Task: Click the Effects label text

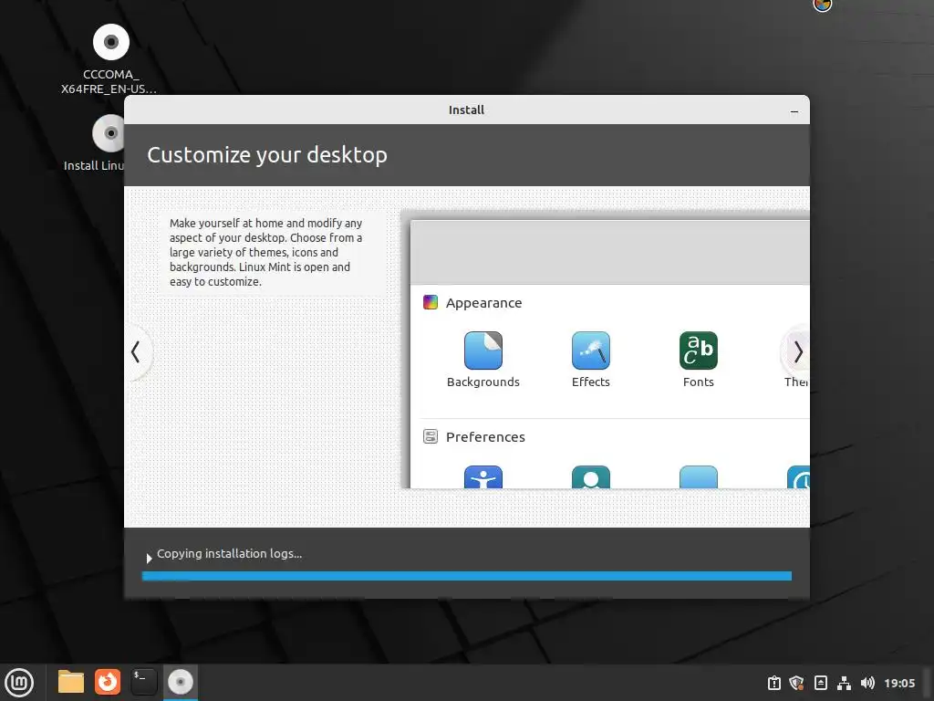Action: coord(590,382)
